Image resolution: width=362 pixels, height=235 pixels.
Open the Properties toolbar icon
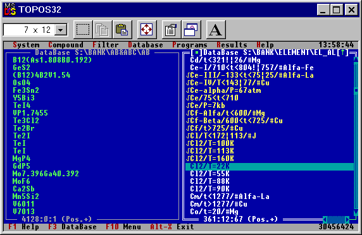pyautogui.click(x=172, y=30)
